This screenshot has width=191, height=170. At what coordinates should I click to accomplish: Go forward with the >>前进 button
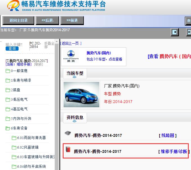72,20
